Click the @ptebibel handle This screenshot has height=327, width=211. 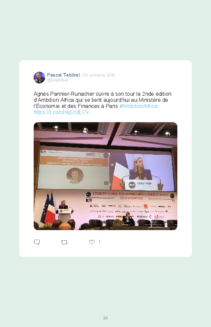click(58, 80)
